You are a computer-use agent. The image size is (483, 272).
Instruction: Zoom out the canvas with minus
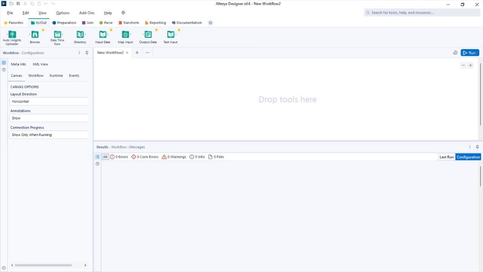463,65
